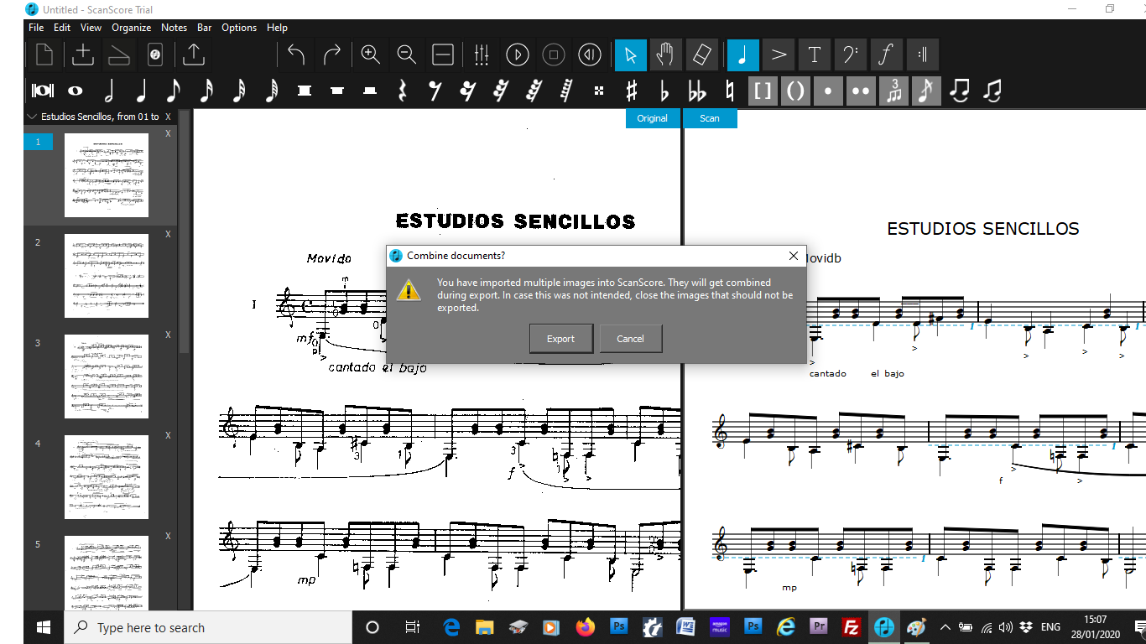
Task: Select the bass clef tool
Action: [850, 55]
